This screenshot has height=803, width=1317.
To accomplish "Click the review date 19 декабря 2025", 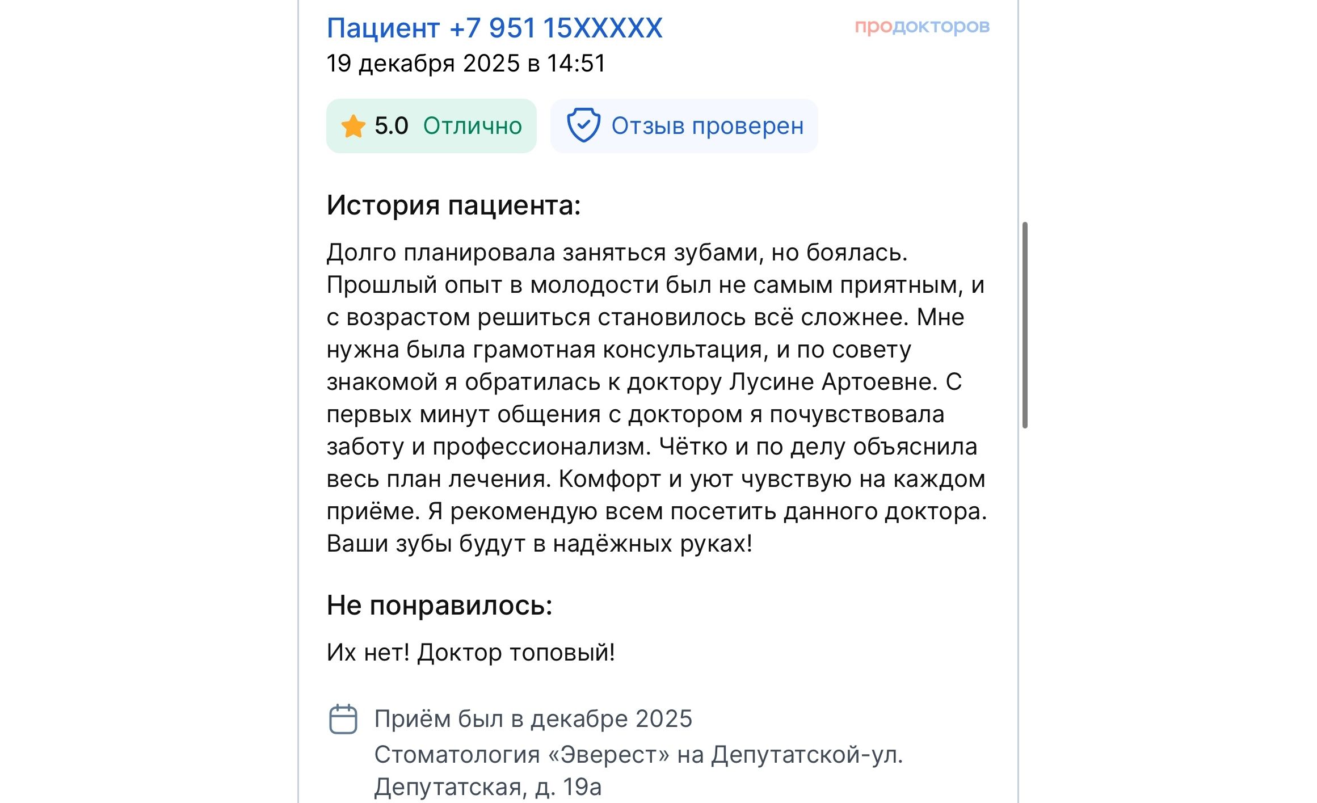I will point(423,64).
